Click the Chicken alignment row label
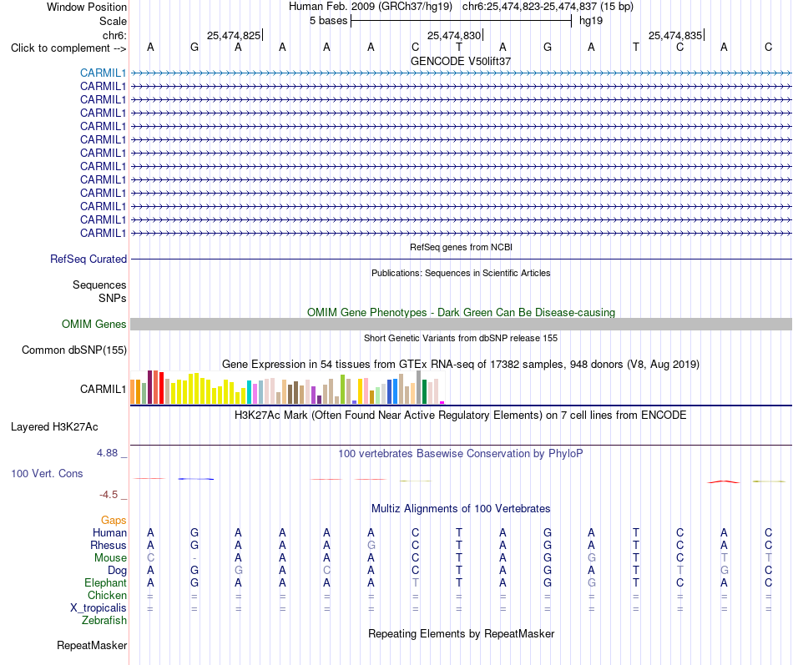Viewport: 793px width, 665px height. point(107,595)
